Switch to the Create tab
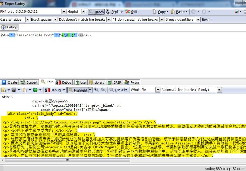 coord(10,82)
